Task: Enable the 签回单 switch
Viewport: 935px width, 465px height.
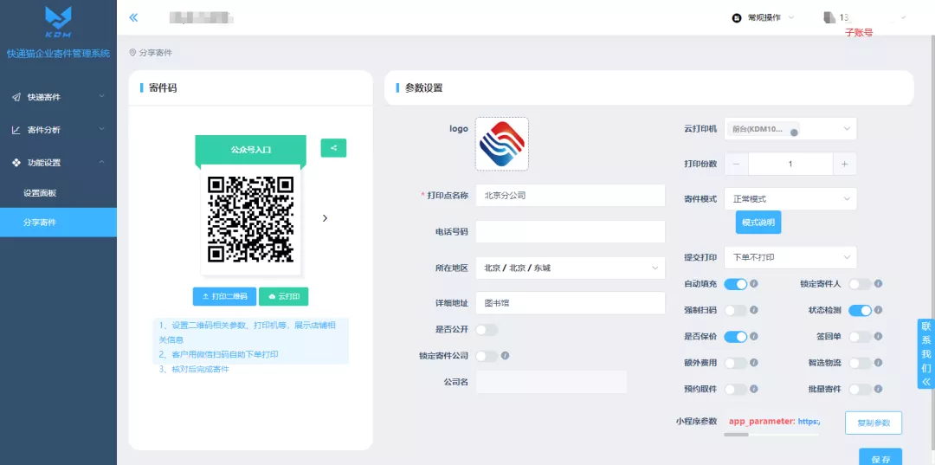Action: pyautogui.click(x=860, y=336)
